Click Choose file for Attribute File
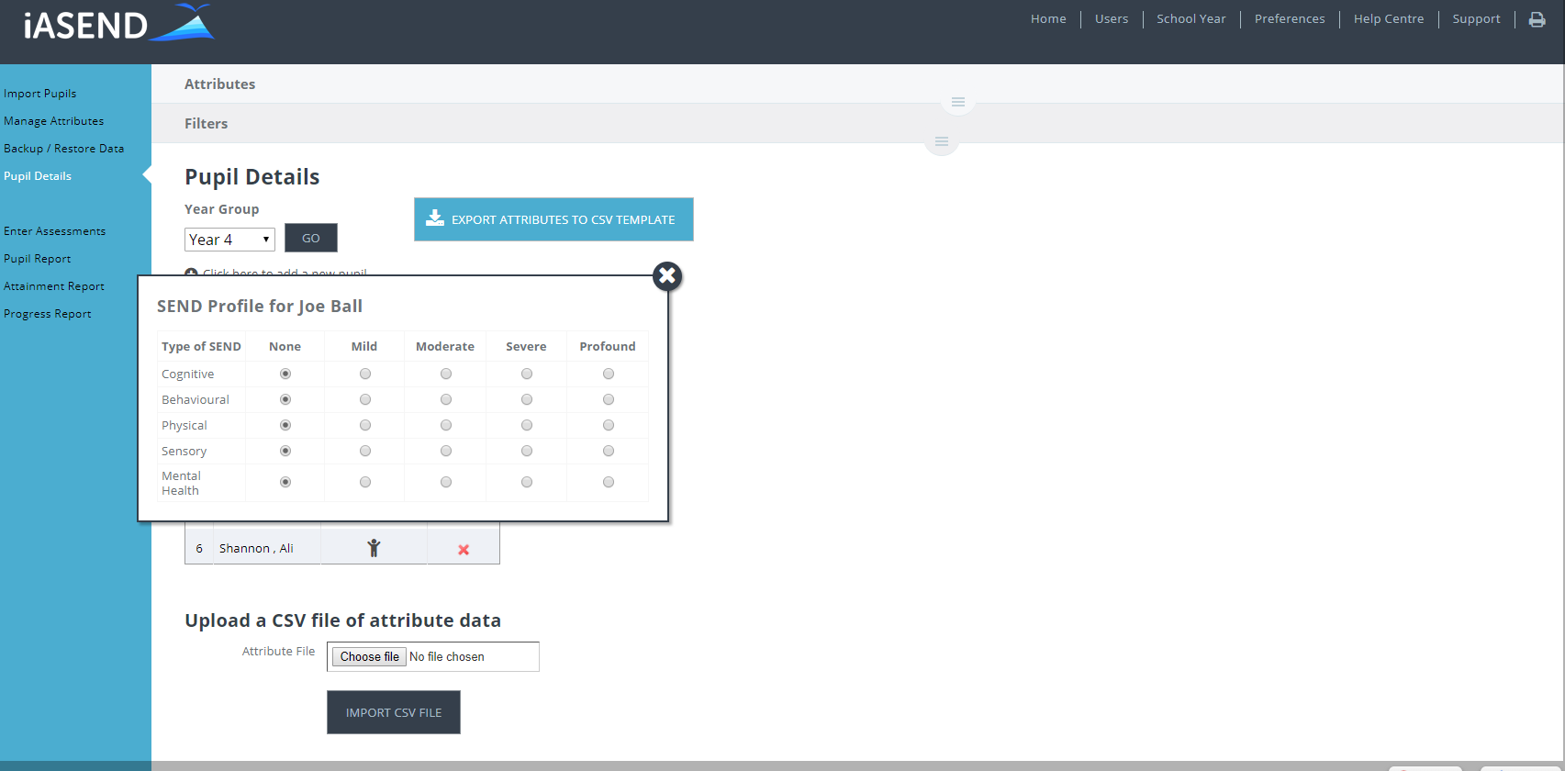 (x=369, y=656)
